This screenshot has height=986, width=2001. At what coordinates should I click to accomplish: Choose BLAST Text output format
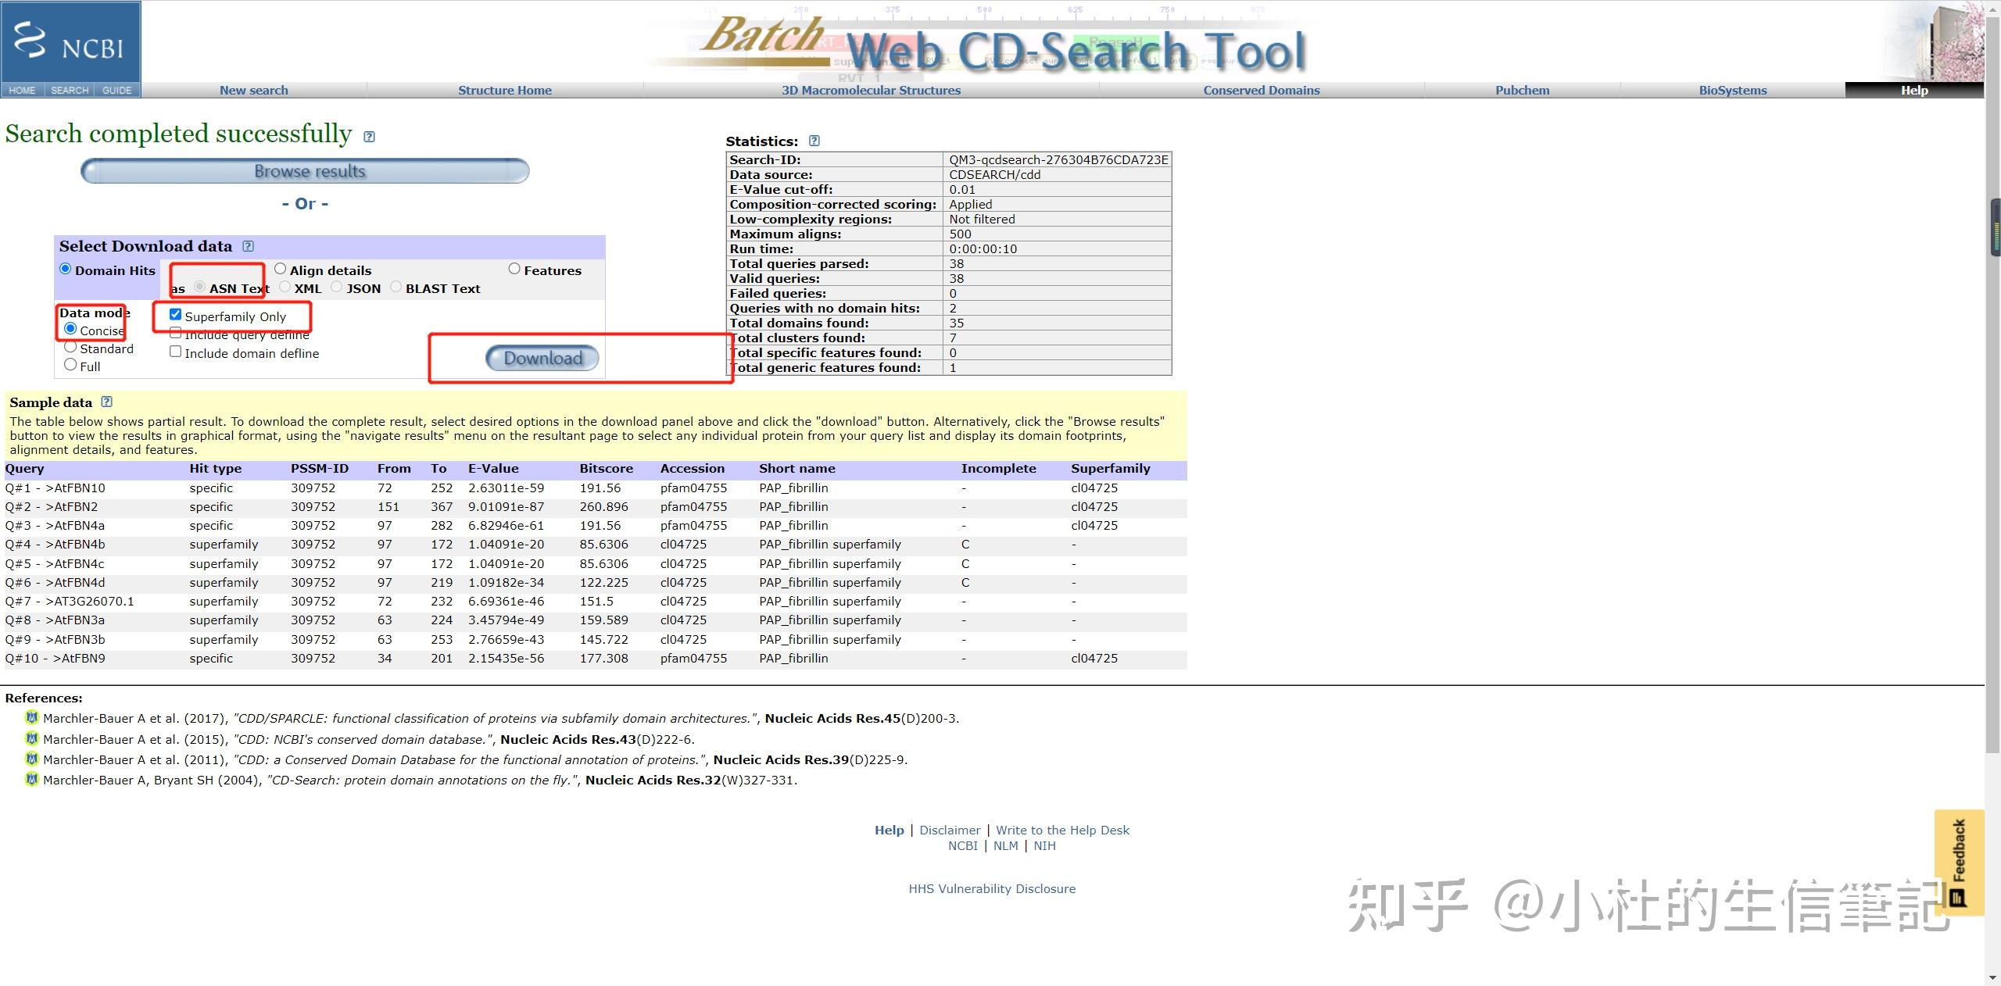396,286
